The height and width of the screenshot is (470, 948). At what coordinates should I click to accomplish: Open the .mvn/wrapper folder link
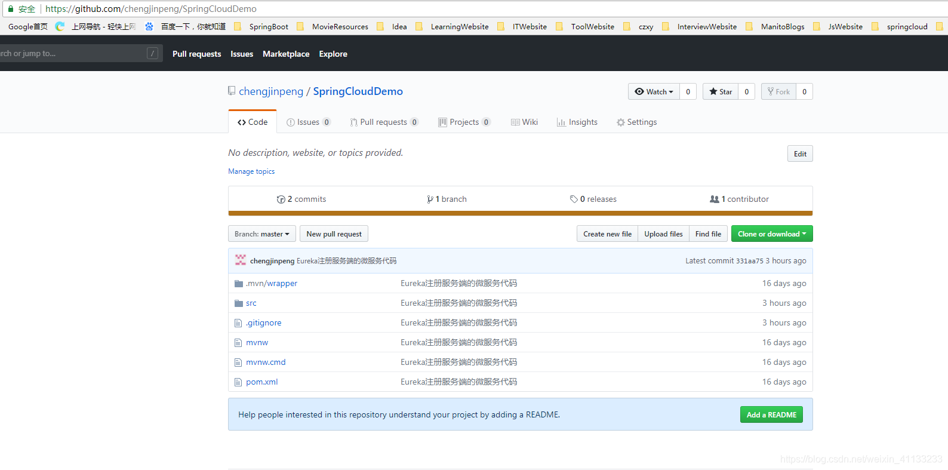tap(272, 284)
